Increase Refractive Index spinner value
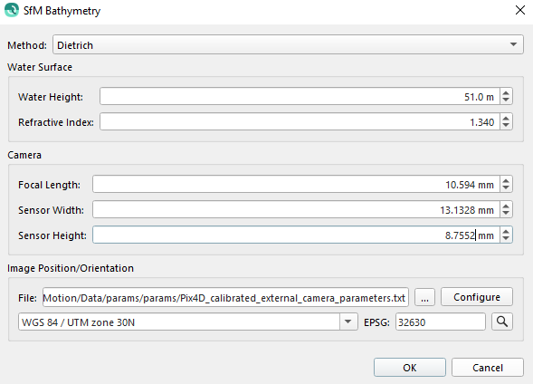 506,118
